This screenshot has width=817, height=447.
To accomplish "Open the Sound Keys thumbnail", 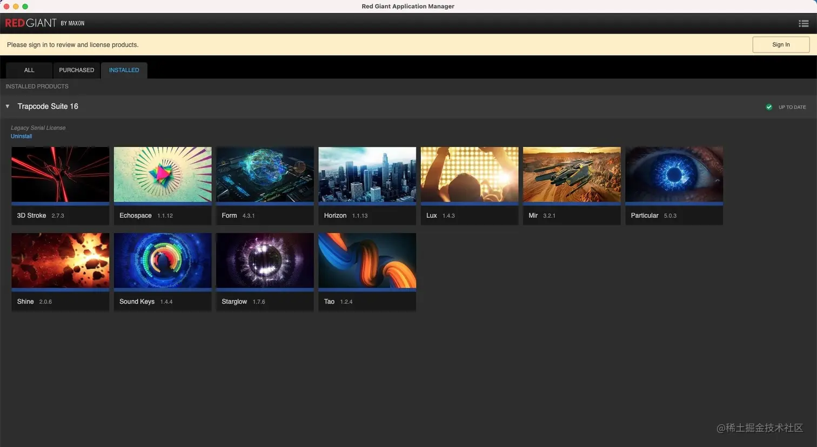I will coord(163,261).
